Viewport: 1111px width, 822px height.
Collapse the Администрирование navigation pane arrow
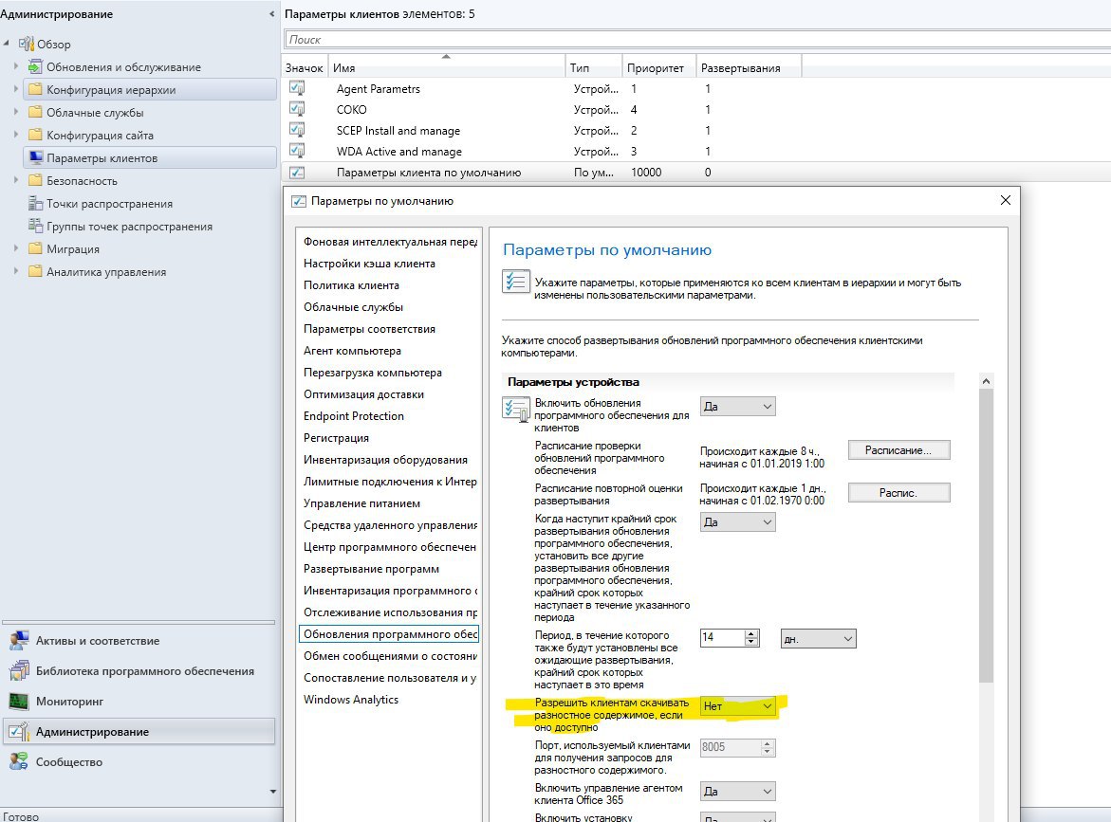coord(272,14)
